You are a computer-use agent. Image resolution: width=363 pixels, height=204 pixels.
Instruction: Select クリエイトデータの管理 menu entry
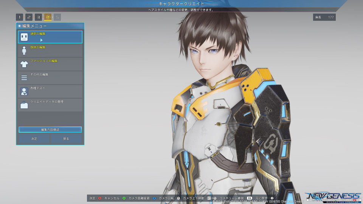tap(50, 105)
